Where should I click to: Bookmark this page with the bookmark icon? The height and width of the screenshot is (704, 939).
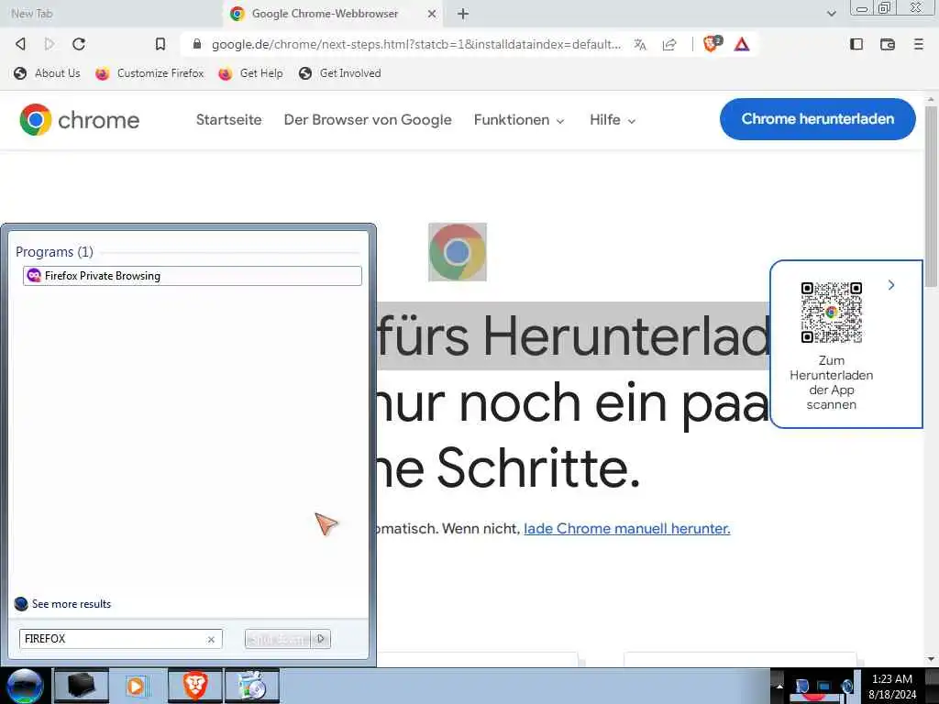click(x=160, y=44)
